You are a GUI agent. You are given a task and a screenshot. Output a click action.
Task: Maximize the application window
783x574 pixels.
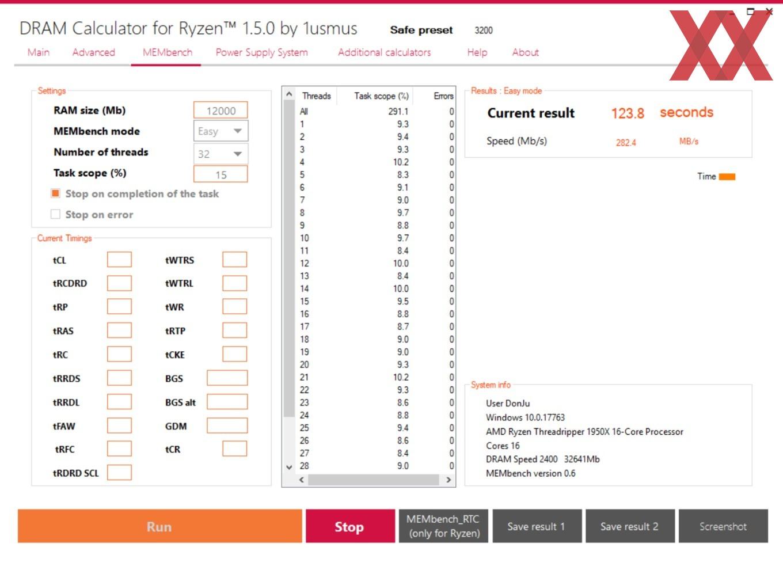[750, 11]
